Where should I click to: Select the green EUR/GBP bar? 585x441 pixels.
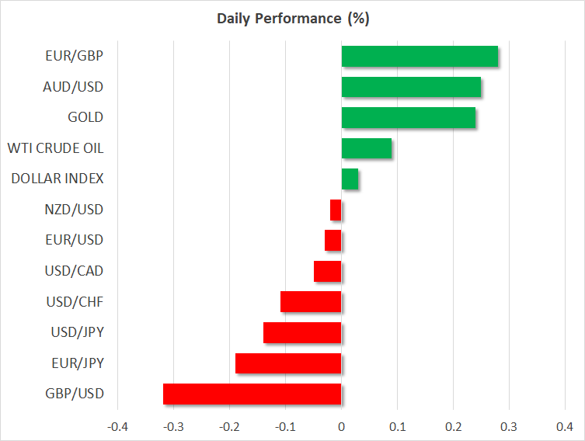click(x=420, y=57)
